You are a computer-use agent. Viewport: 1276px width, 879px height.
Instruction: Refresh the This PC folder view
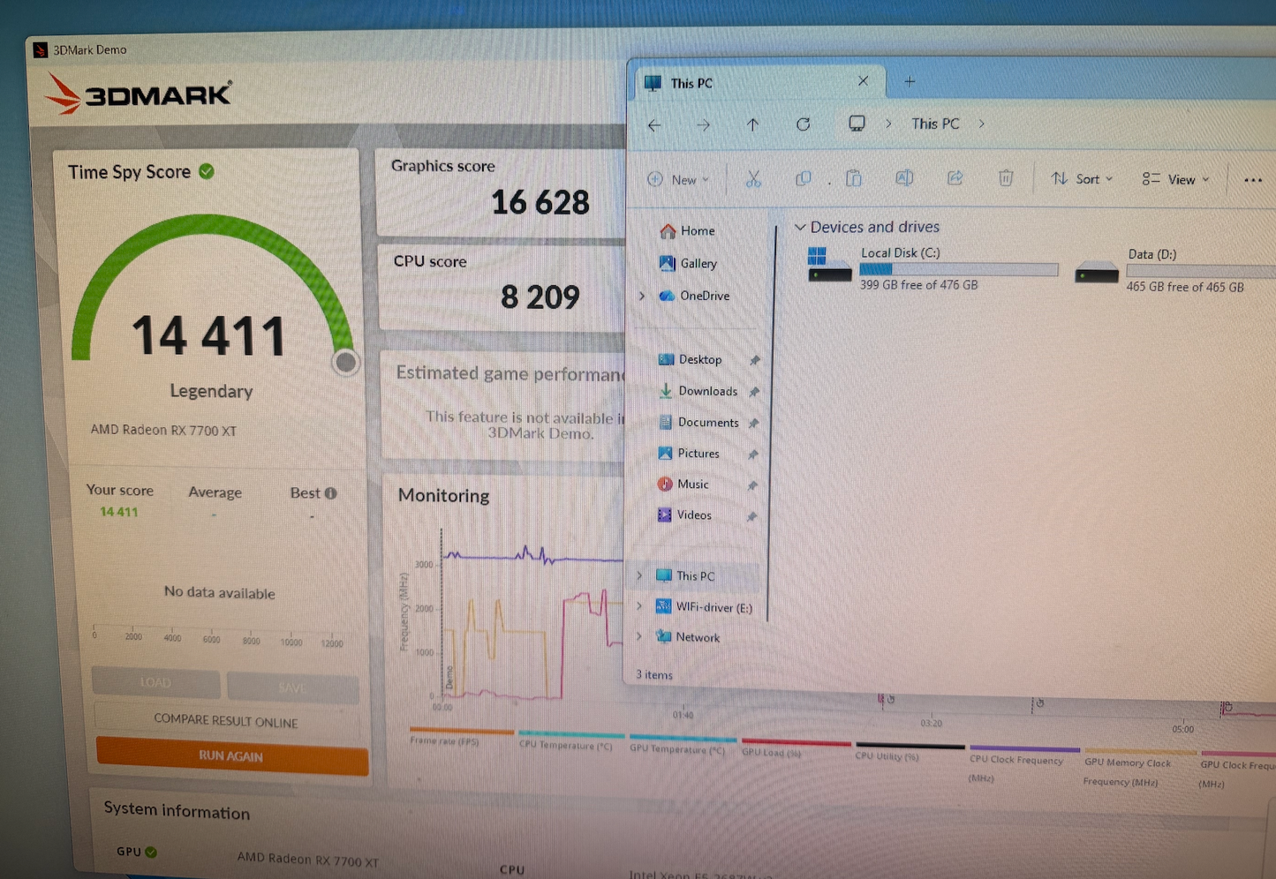click(803, 124)
